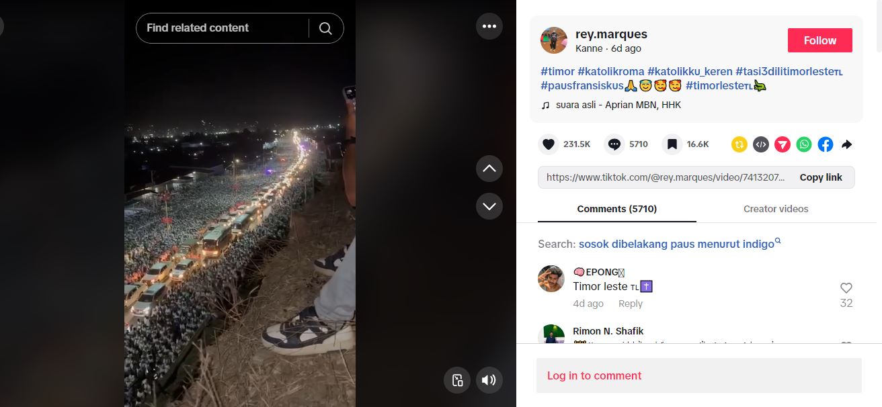Go to the next video
Viewport: 882px width, 407px height.
489,206
